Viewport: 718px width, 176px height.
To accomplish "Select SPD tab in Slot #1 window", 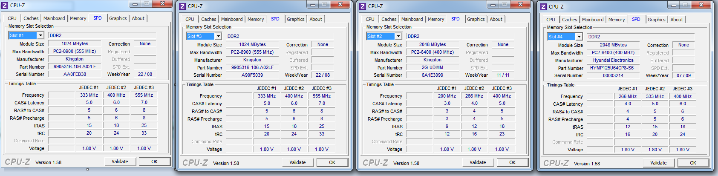I will click(98, 18).
